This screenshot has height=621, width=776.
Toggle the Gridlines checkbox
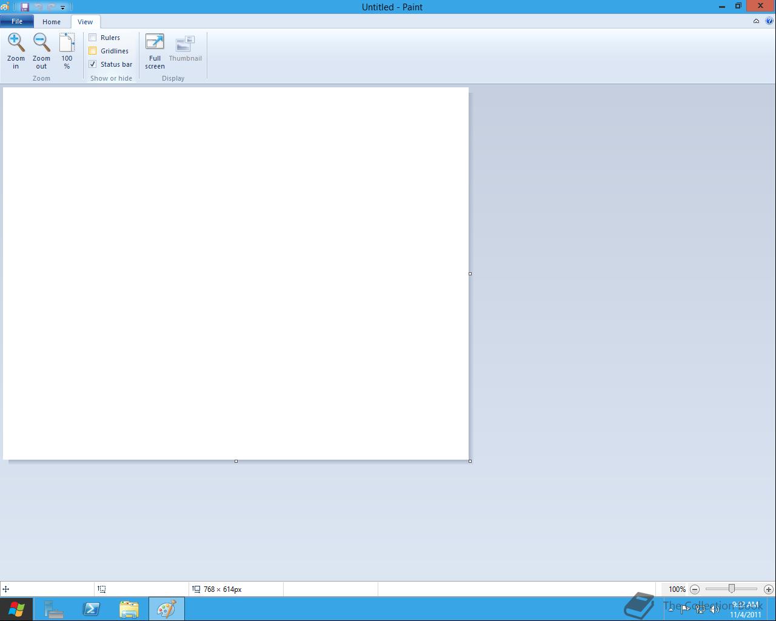click(93, 51)
